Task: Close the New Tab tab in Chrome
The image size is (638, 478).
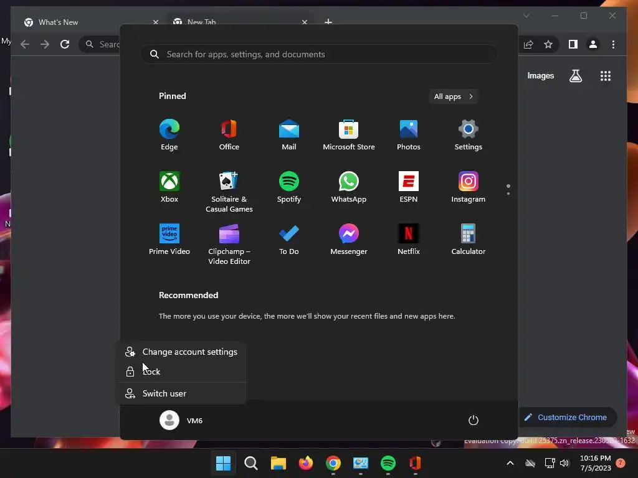Action: tap(304, 22)
